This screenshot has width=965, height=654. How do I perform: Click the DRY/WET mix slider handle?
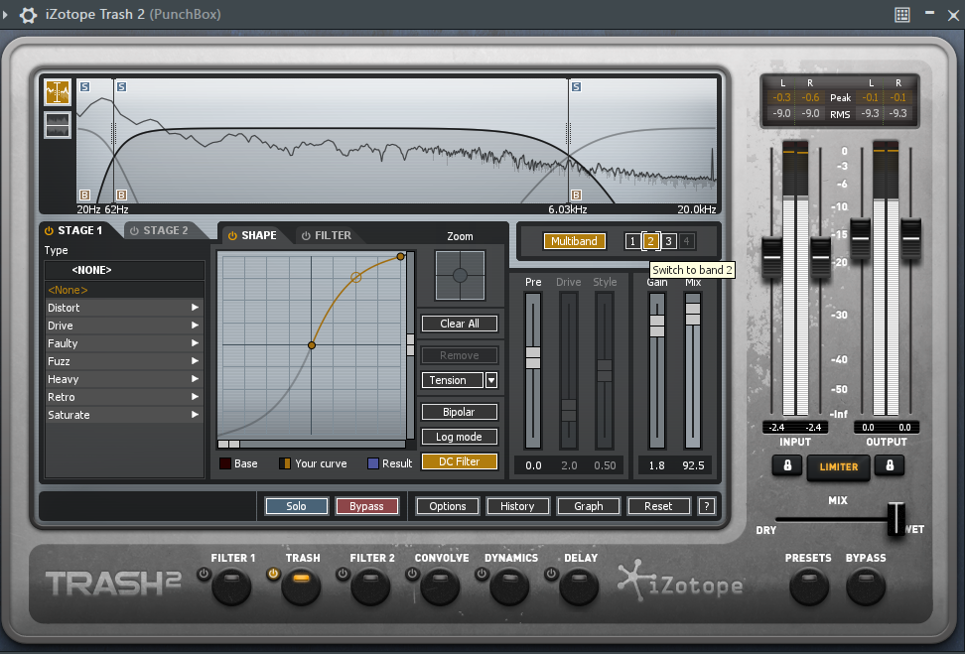click(896, 519)
